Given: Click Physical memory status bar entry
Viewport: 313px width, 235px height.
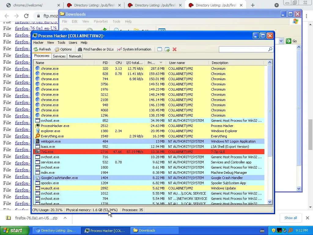Looking at the screenshot, I should click(x=92, y=210).
